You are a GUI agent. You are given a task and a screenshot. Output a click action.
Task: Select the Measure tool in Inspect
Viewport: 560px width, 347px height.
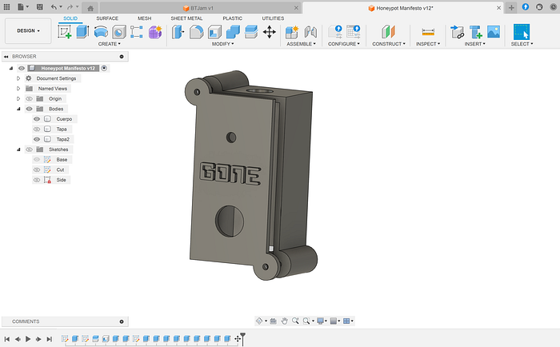point(428,32)
